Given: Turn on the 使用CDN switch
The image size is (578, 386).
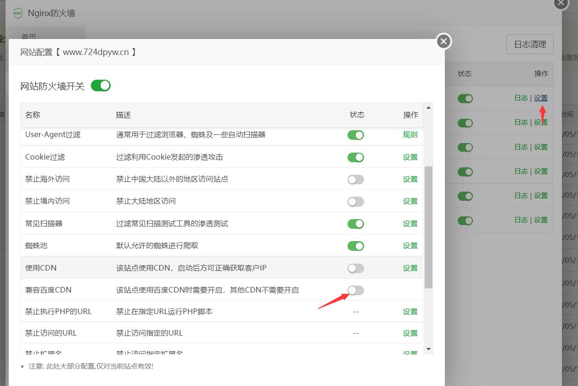Looking at the screenshot, I should pyautogui.click(x=356, y=268).
